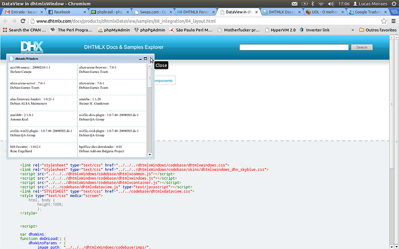This screenshot has width=399, height=249.
Task: Click the DHX logo in the header
Action: pyautogui.click(x=32, y=47)
